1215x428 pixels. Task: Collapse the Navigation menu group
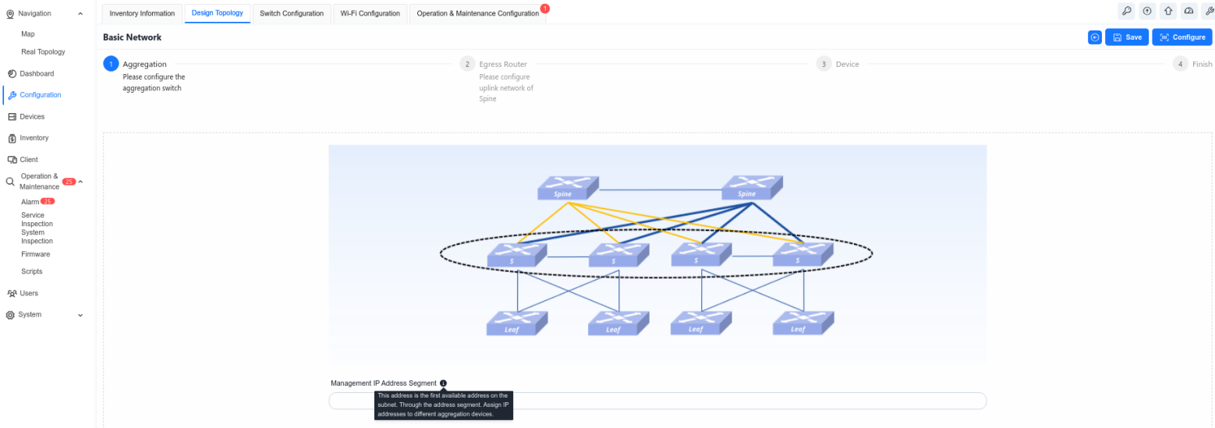point(80,13)
